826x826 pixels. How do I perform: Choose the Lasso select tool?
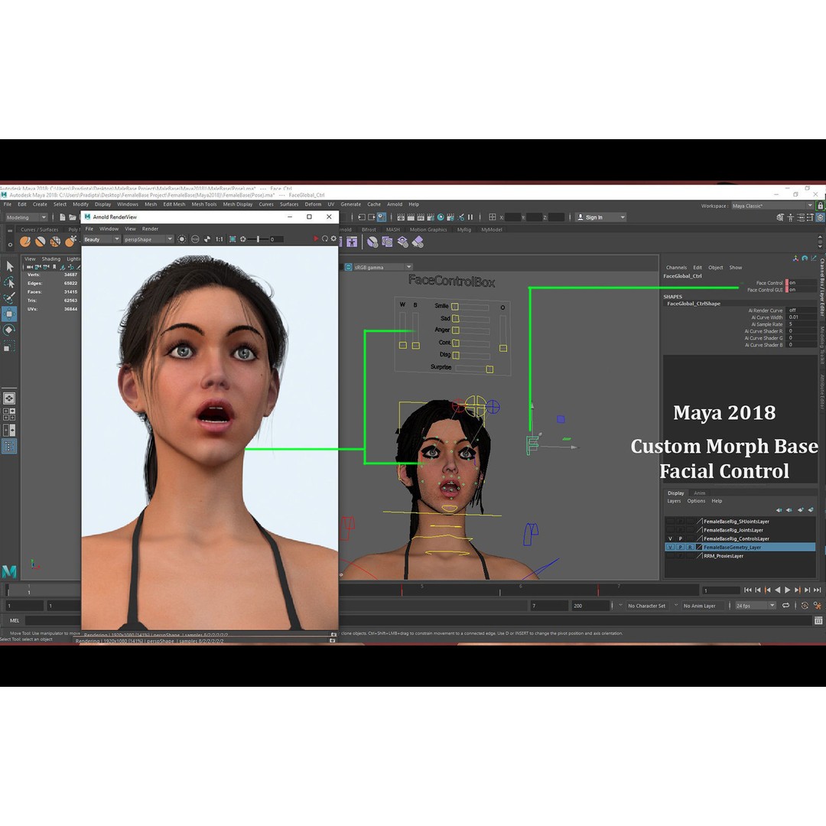tap(9, 282)
